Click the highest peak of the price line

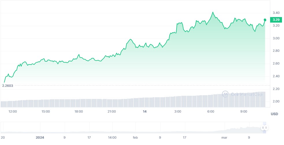pos(213,12)
